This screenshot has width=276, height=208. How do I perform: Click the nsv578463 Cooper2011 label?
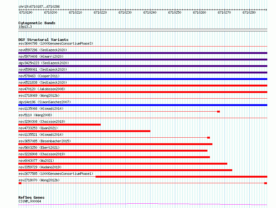(39, 76)
